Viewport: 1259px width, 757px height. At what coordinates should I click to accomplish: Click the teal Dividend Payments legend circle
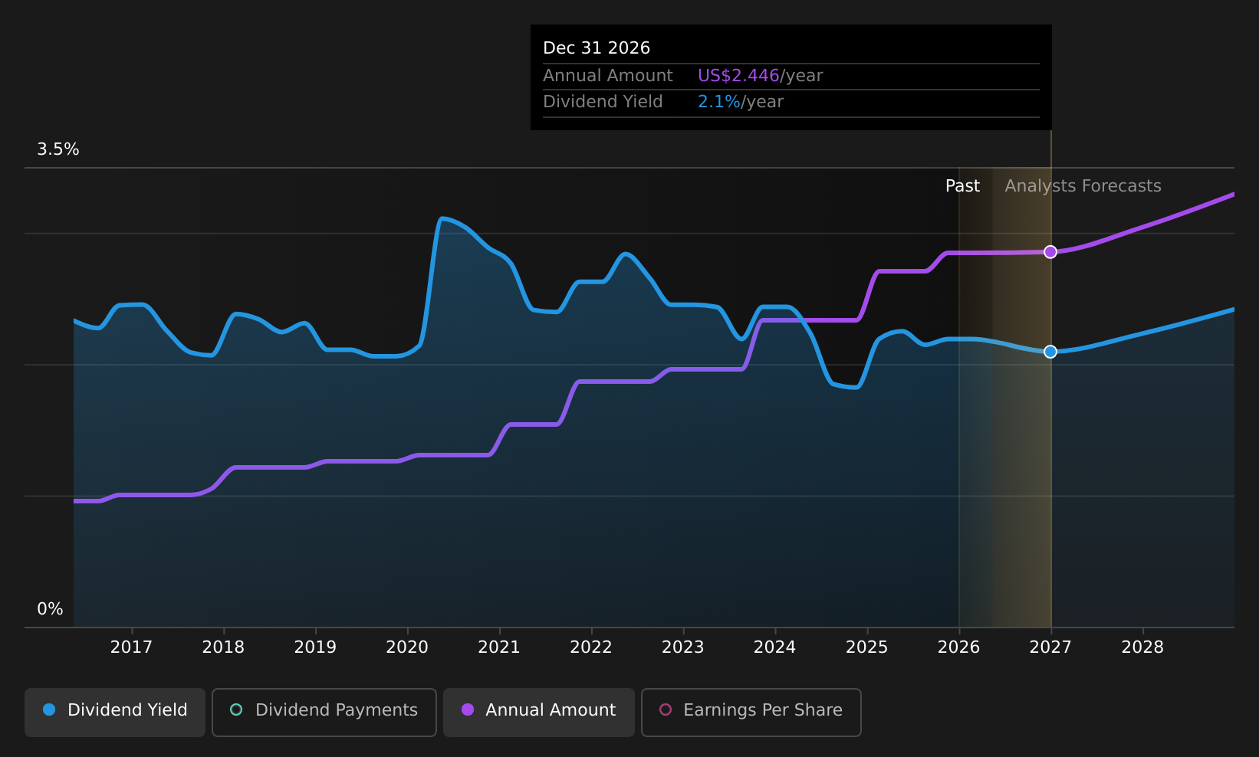pos(236,709)
